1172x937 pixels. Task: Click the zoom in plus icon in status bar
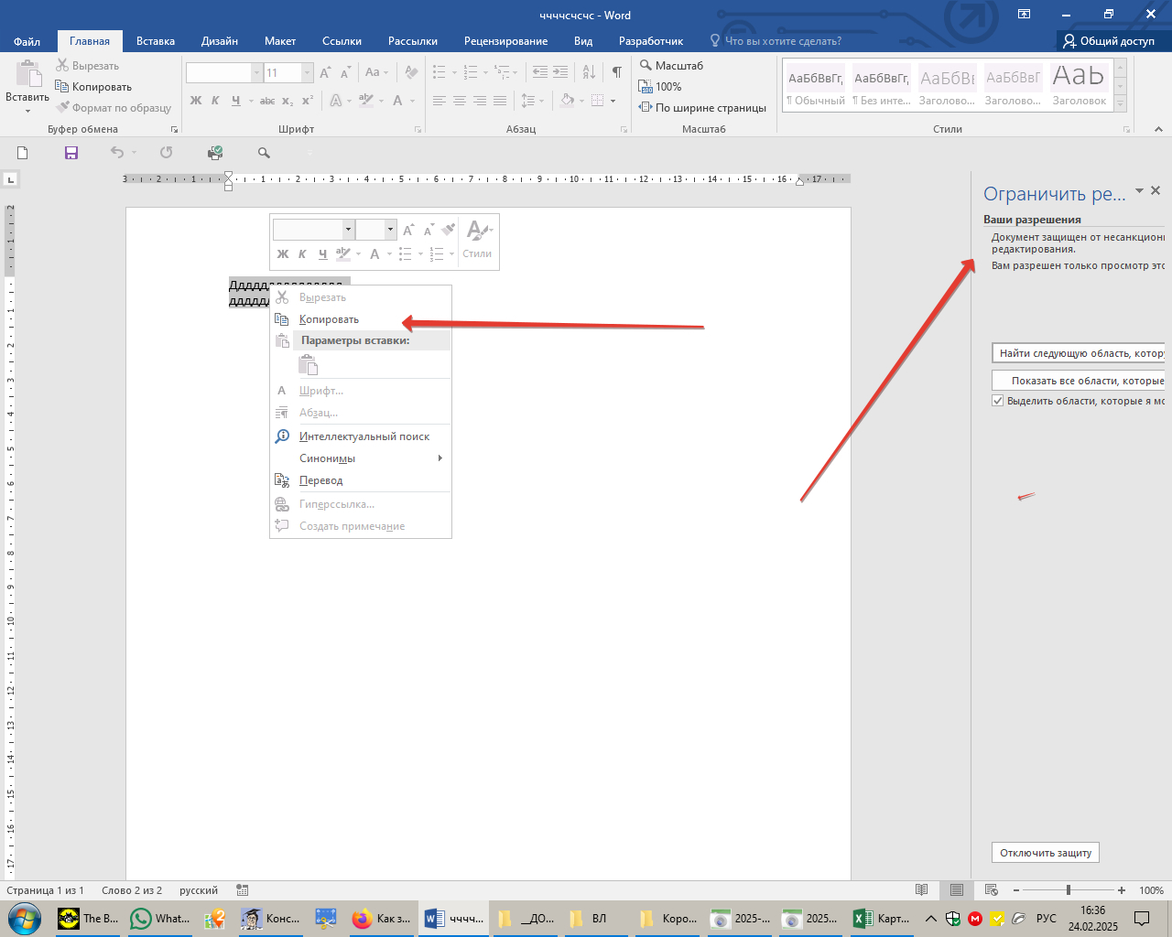[x=1122, y=890]
